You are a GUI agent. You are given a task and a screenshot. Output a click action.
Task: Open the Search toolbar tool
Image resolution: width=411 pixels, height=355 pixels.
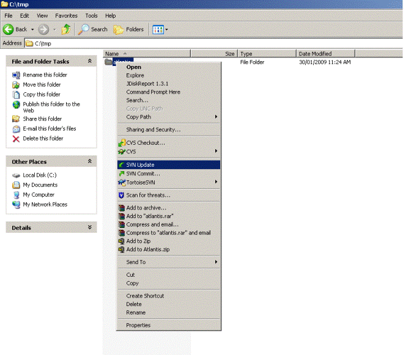coord(92,29)
